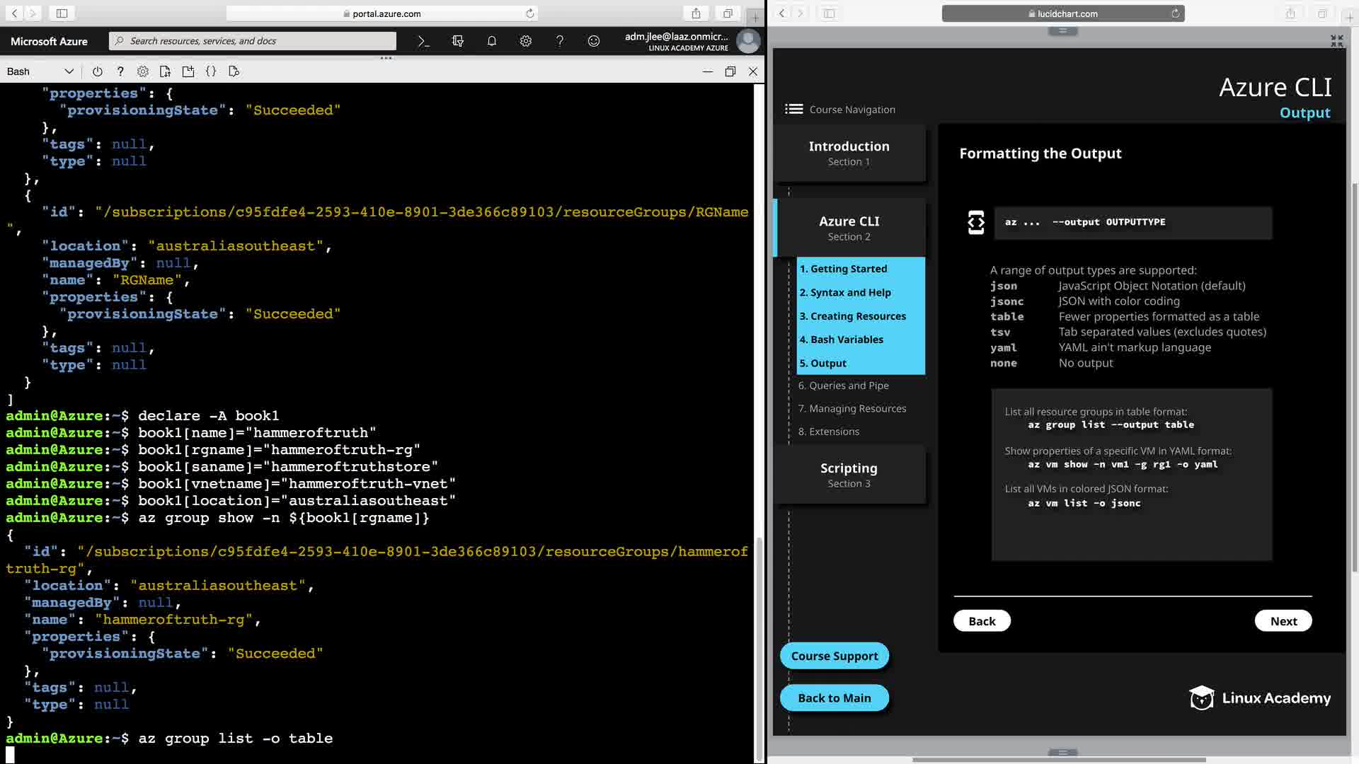1359x764 pixels.
Task: Select the Queries and Pipe lesson
Action: (843, 386)
